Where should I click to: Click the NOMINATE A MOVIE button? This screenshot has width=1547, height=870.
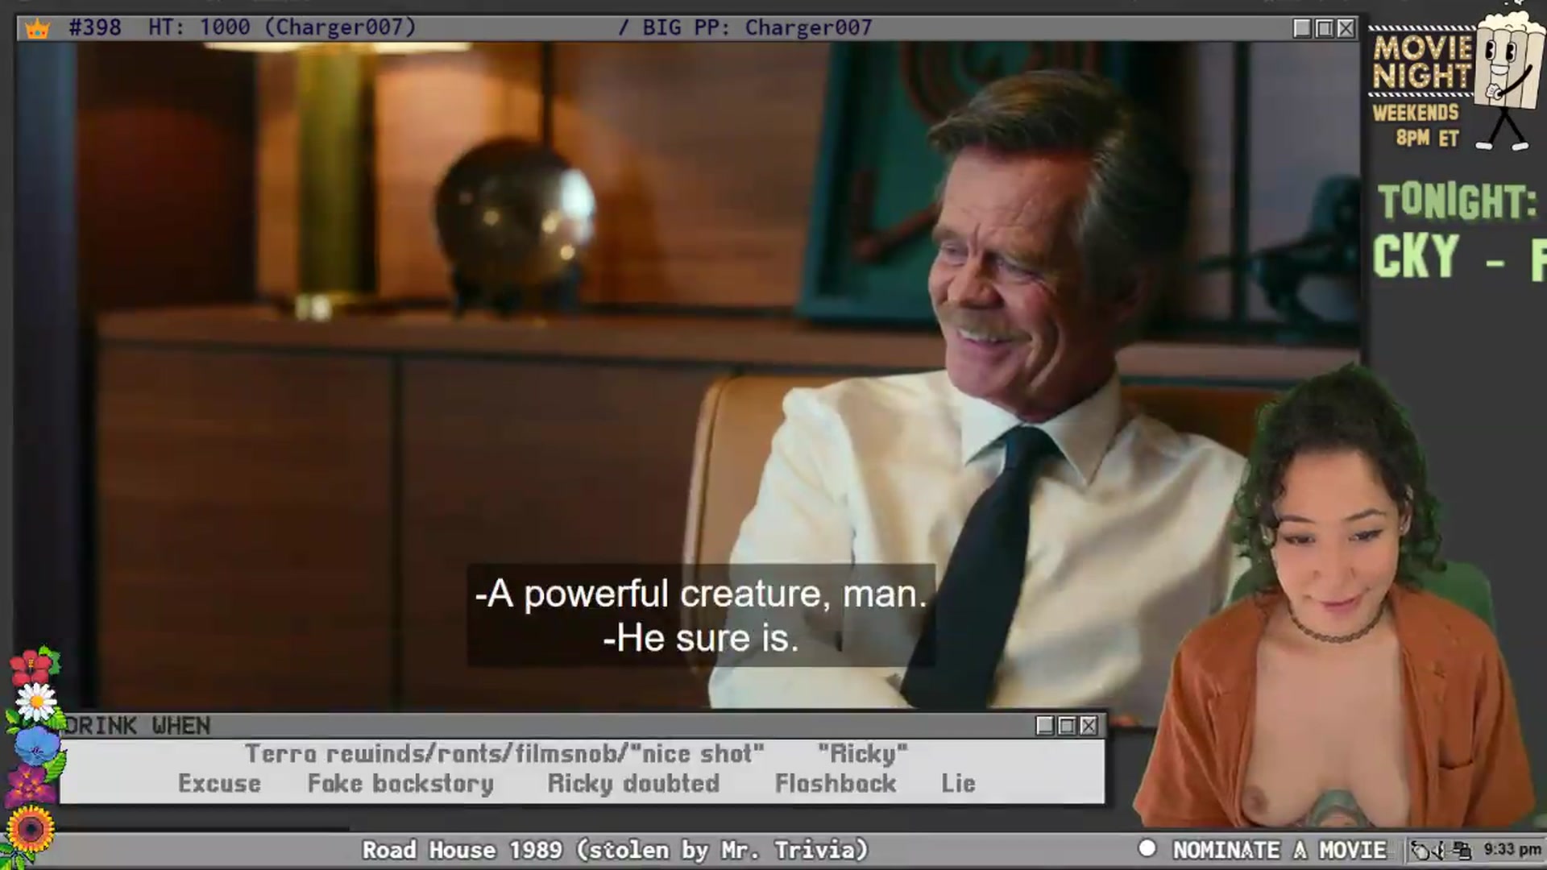pos(1279,850)
